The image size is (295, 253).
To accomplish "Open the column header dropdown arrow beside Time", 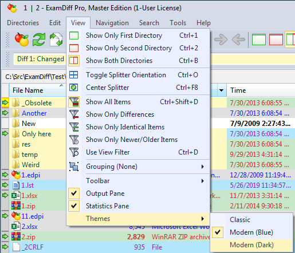I will click(x=222, y=90).
